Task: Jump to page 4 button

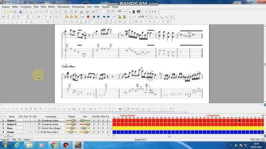Action: [155, 12]
